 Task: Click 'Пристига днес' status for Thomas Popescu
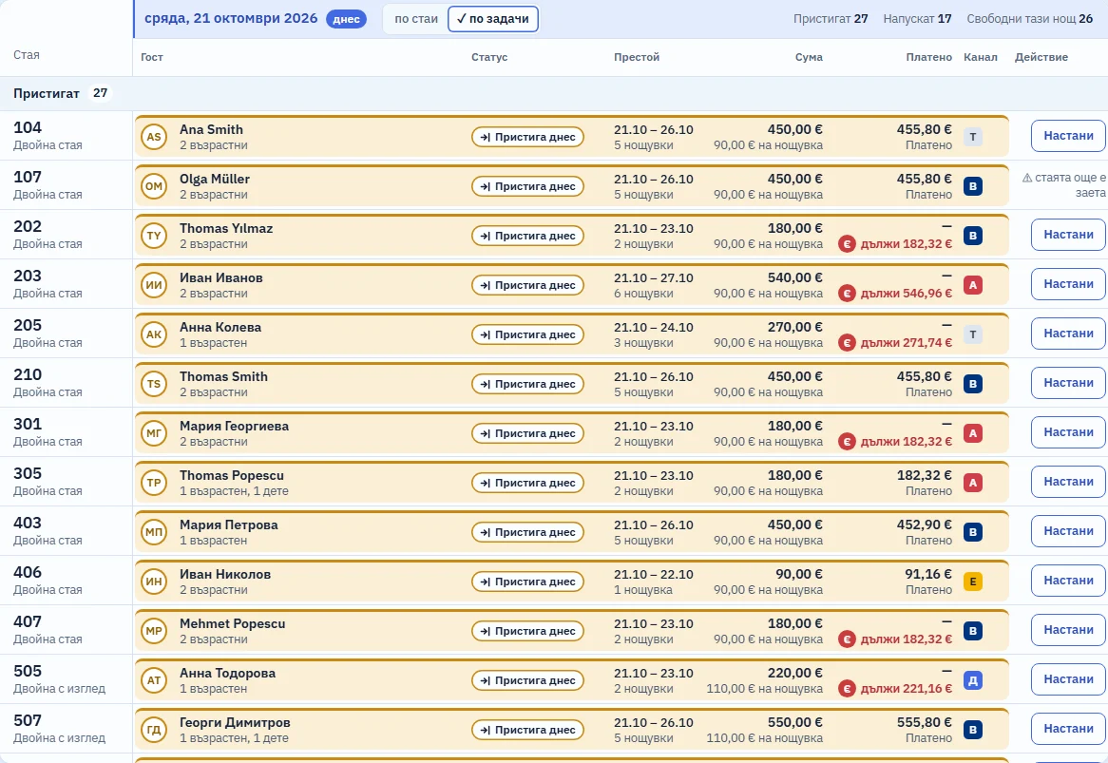[x=527, y=484]
